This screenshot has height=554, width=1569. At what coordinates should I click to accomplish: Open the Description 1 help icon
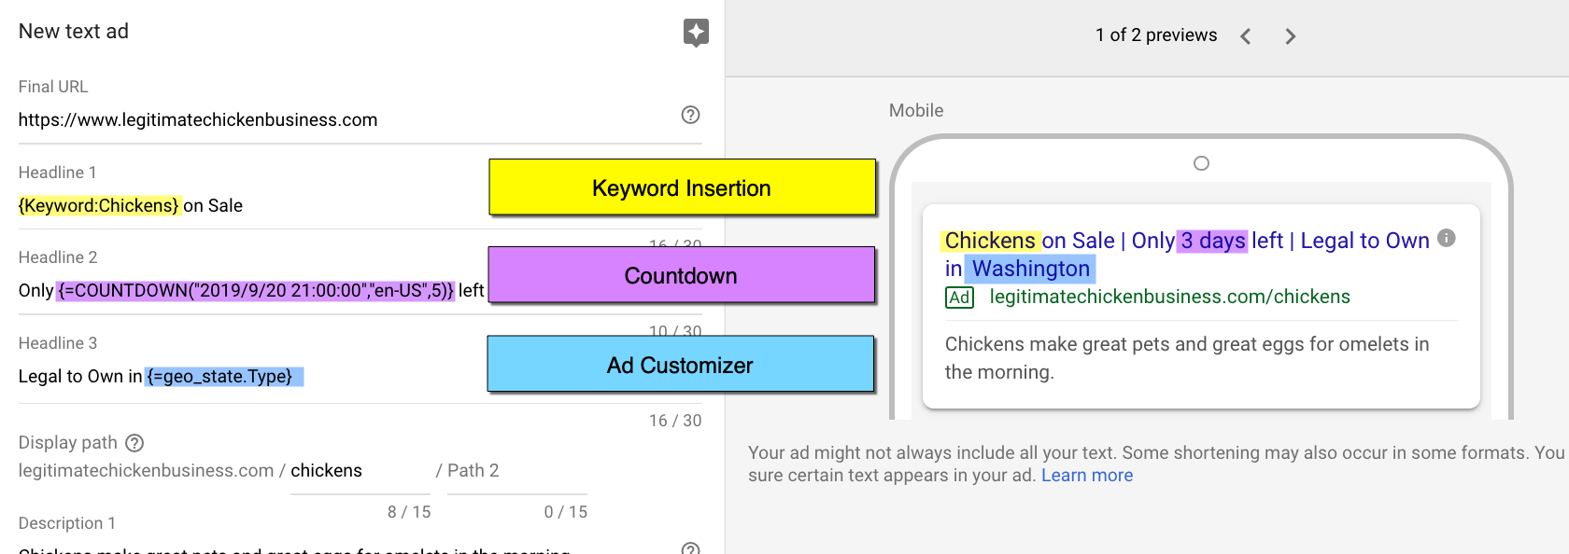click(690, 548)
